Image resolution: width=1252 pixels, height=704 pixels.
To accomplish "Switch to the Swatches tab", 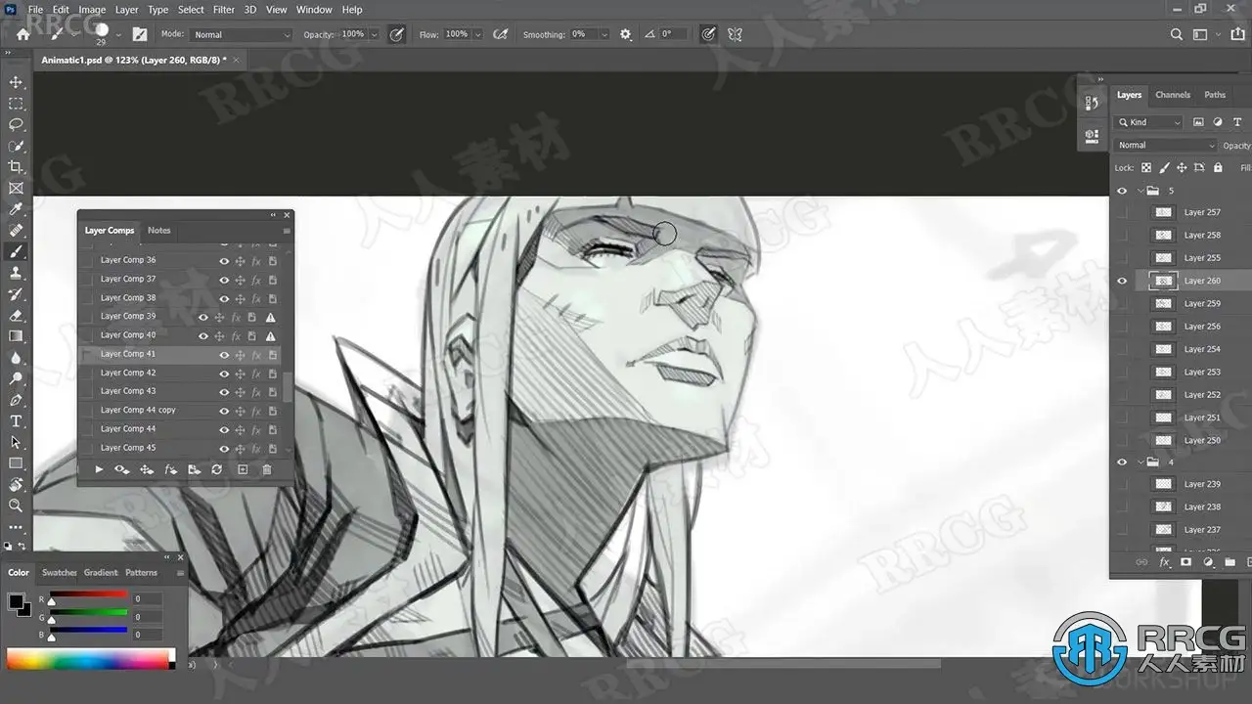I will 59,572.
